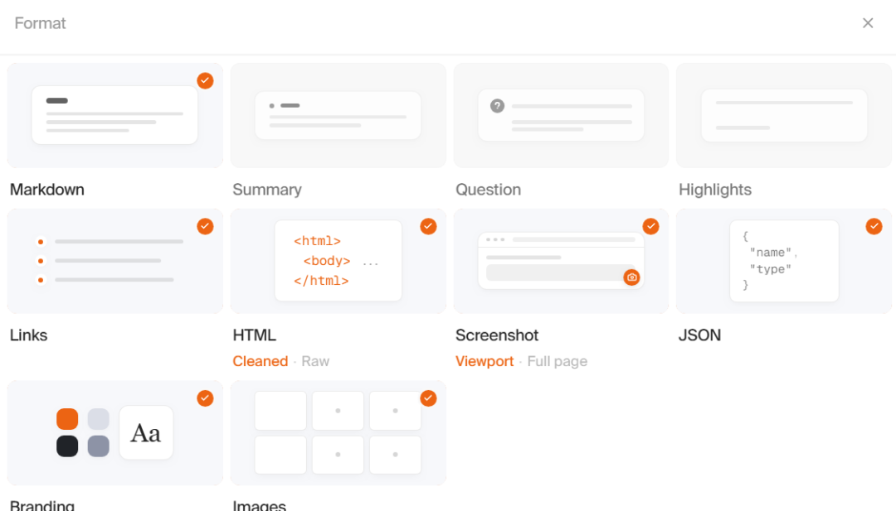896x511 pixels.
Task: Deselect the HTML format checkmark
Action: click(428, 226)
